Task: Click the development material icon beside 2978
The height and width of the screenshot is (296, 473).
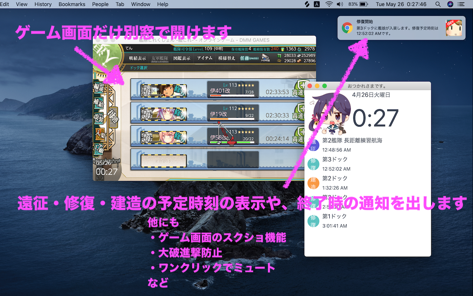Action: [299, 49]
